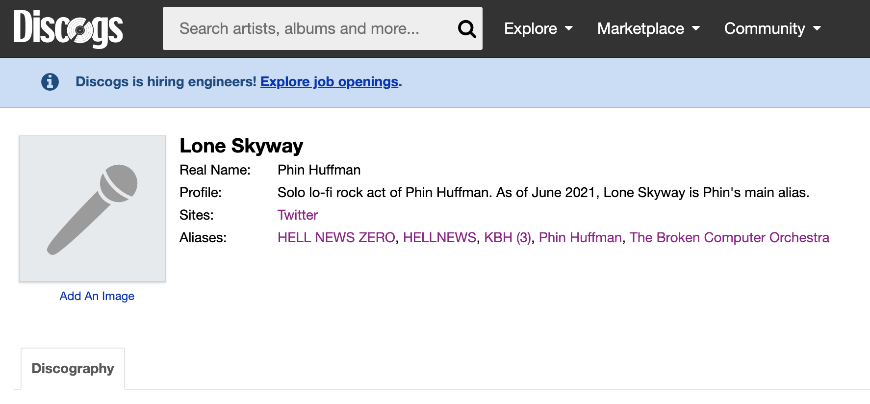Viewport: 870px width, 404px height.
Task: Open the Explore menu
Action: pyautogui.click(x=538, y=28)
